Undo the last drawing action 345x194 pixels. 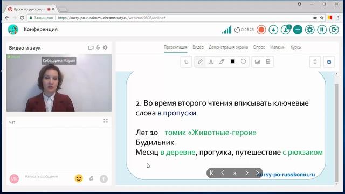click(186, 61)
